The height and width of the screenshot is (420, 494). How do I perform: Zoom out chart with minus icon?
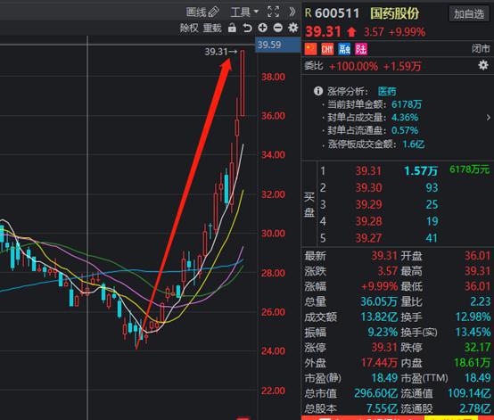click(x=277, y=28)
